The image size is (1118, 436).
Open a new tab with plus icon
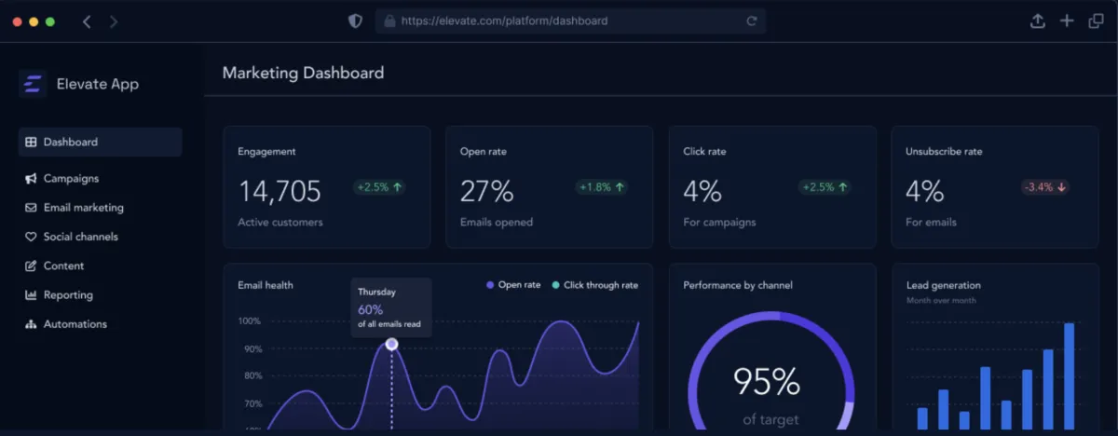(1067, 20)
